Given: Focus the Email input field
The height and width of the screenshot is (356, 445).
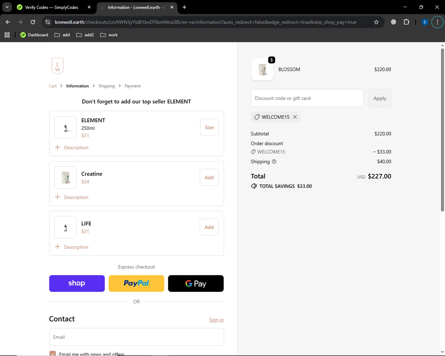Looking at the screenshot, I should pos(136,337).
